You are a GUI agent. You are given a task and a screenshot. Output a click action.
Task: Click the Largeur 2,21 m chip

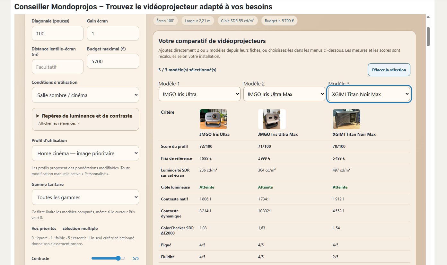pos(198,21)
